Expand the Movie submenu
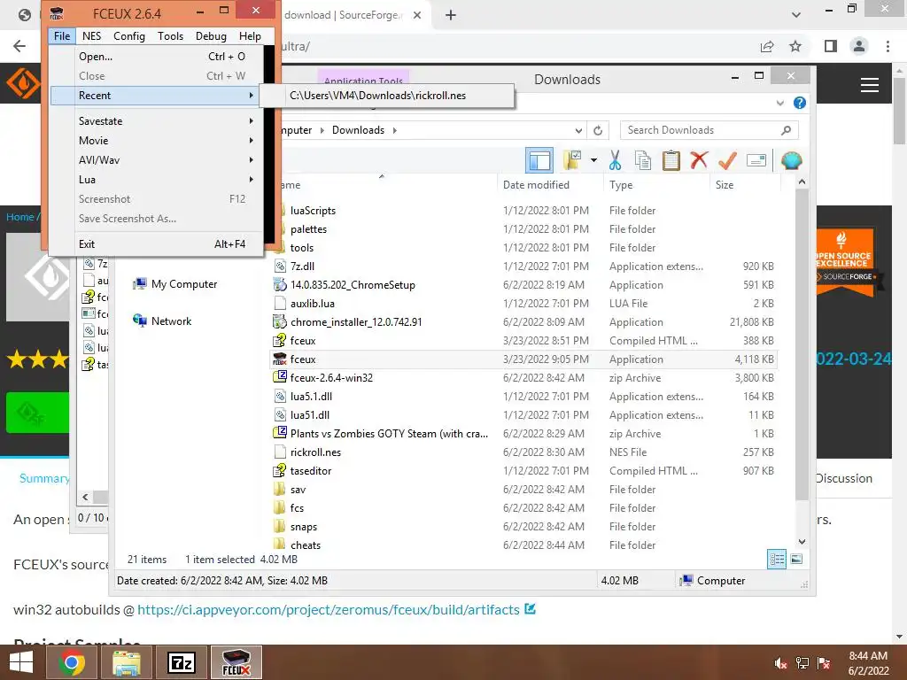Viewport: 907px width, 680px height. coord(156,141)
